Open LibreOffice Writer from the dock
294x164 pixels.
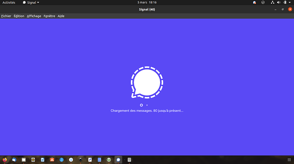point(43,160)
